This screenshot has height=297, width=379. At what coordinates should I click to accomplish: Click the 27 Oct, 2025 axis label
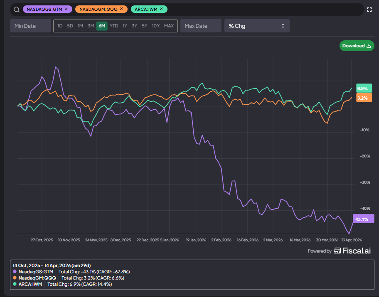pyautogui.click(x=42, y=240)
